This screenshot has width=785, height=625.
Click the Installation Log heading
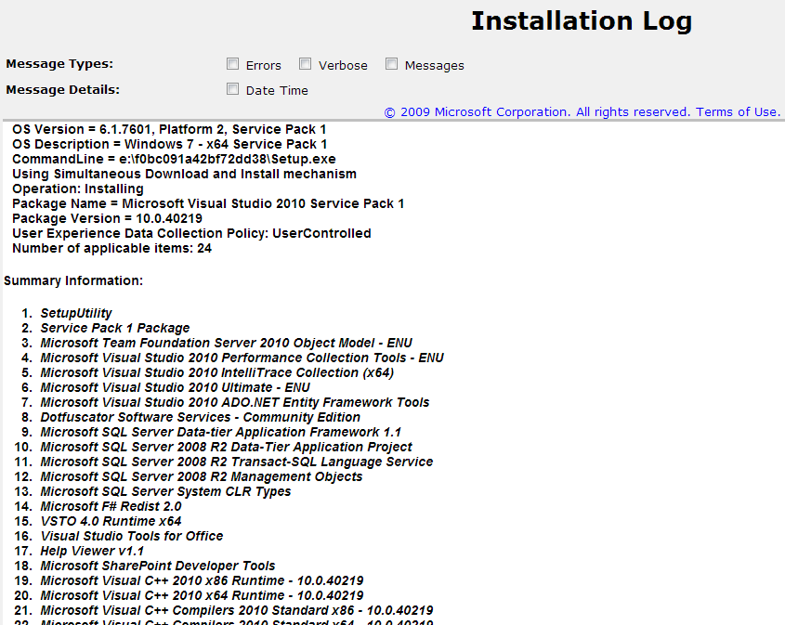582,22
